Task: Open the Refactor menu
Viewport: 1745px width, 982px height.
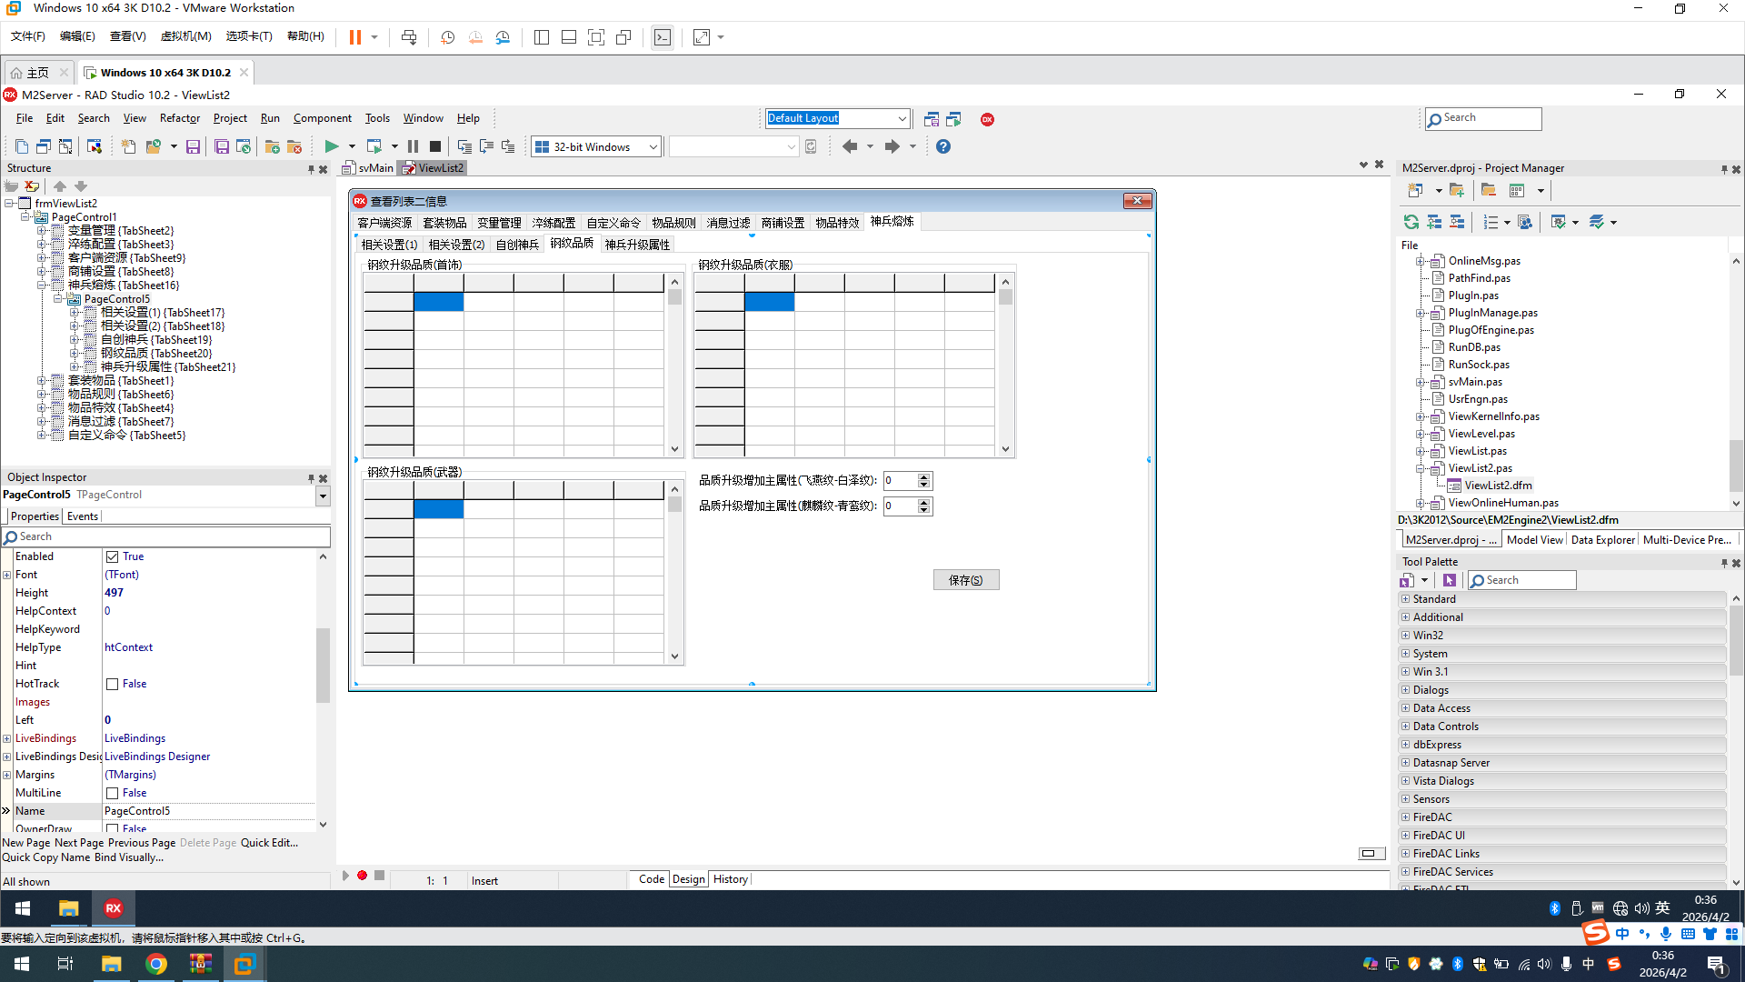Action: point(179,118)
